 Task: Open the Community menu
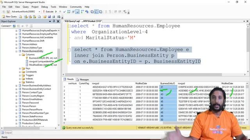point(76,7)
